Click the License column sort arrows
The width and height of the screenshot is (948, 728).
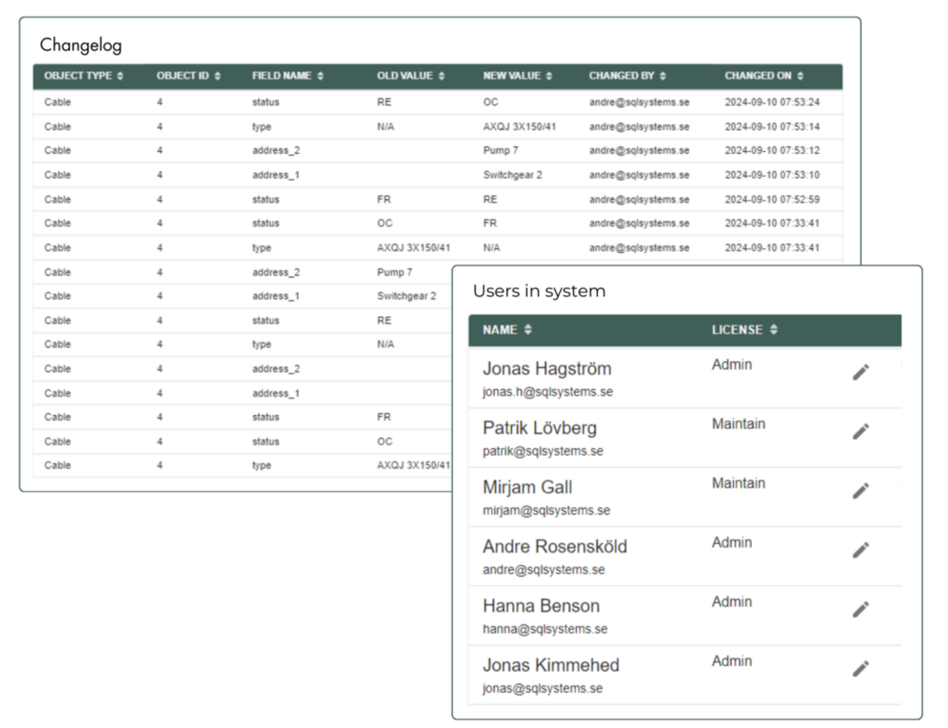tap(773, 330)
